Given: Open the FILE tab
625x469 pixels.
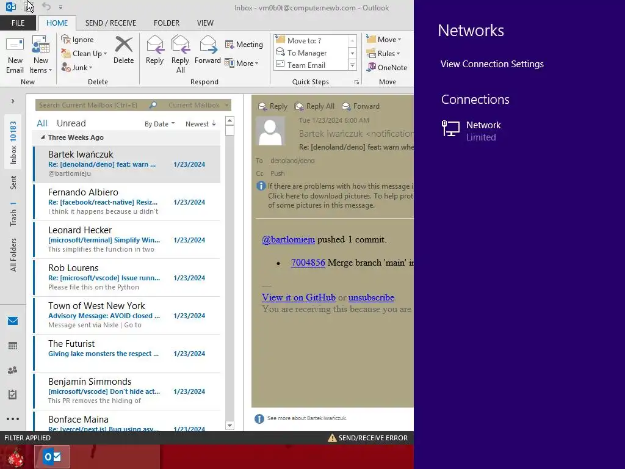Looking at the screenshot, I should pyautogui.click(x=18, y=23).
